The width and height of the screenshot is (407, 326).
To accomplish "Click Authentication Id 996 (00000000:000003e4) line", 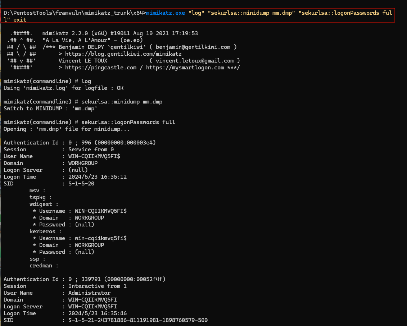I will tap(80, 143).
